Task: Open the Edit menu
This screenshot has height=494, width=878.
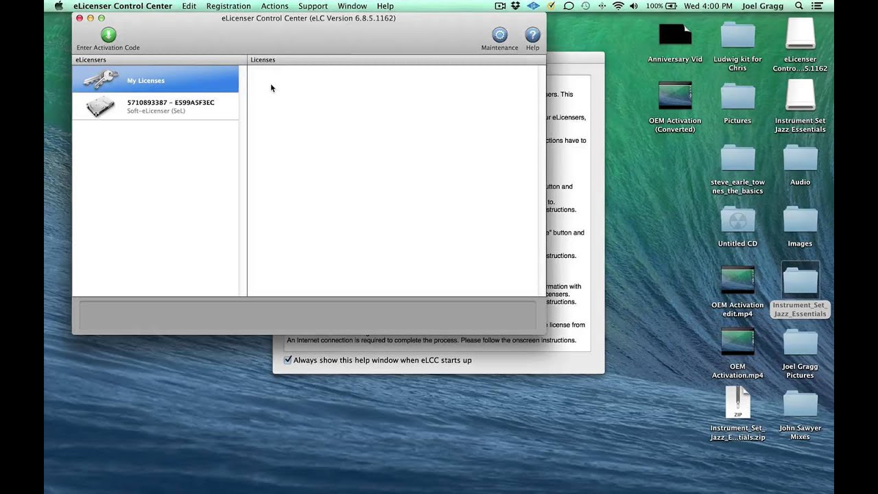Action: [189, 5]
